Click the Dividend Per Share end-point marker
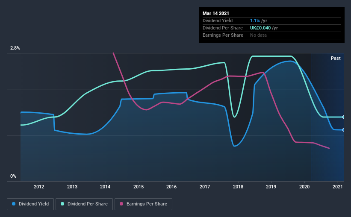 click(x=344, y=117)
